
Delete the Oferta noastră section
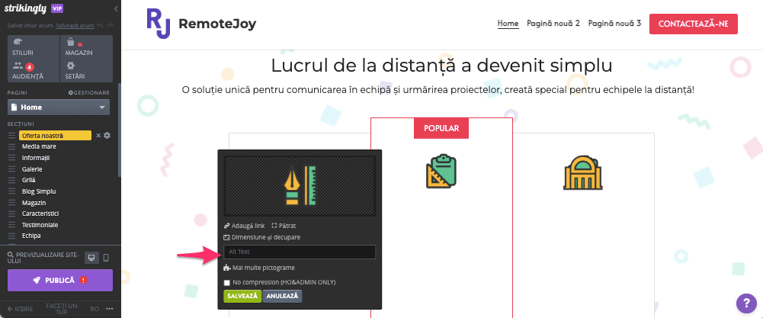98,136
